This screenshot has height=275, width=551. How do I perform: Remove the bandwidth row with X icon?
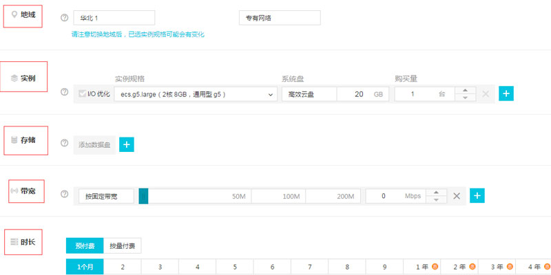[457, 196]
